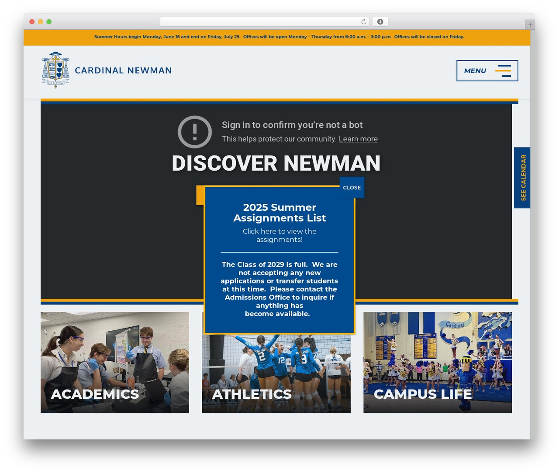This screenshot has height=473, width=559.
Task: Click the Class of 2029 is full notice
Action: [x=279, y=289]
